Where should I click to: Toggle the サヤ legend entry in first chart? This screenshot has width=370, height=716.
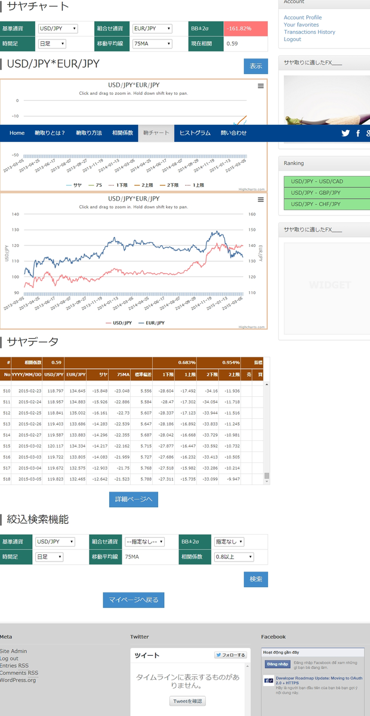point(73,186)
